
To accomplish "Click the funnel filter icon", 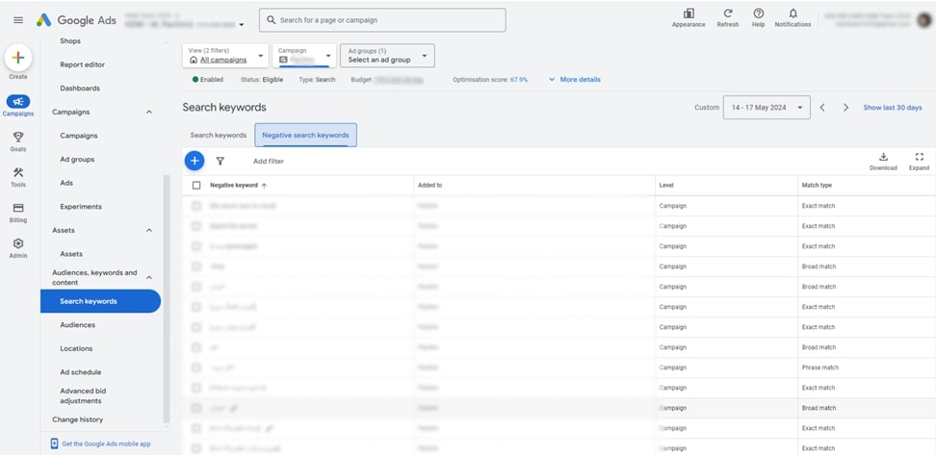I will pos(221,161).
